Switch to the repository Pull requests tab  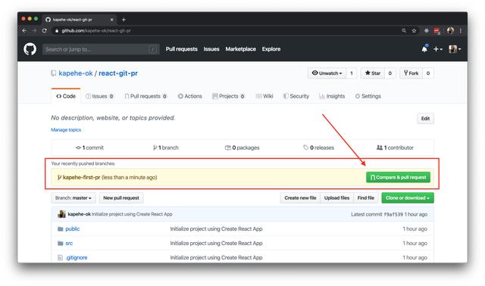[x=145, y=96]
